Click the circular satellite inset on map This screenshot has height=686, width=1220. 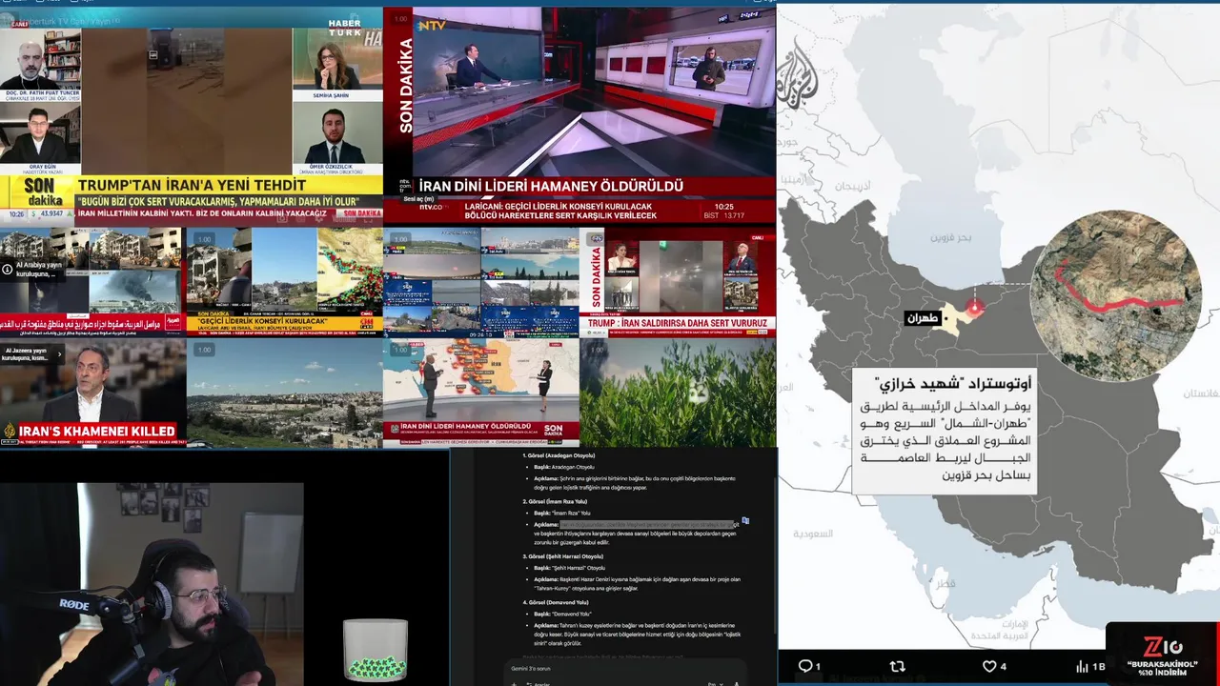(1115, 295)
